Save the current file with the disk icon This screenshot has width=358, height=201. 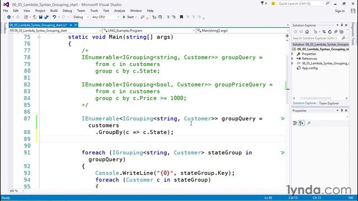[41, 17]
